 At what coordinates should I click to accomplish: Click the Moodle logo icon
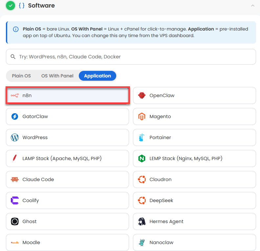[x=15, y=242]
